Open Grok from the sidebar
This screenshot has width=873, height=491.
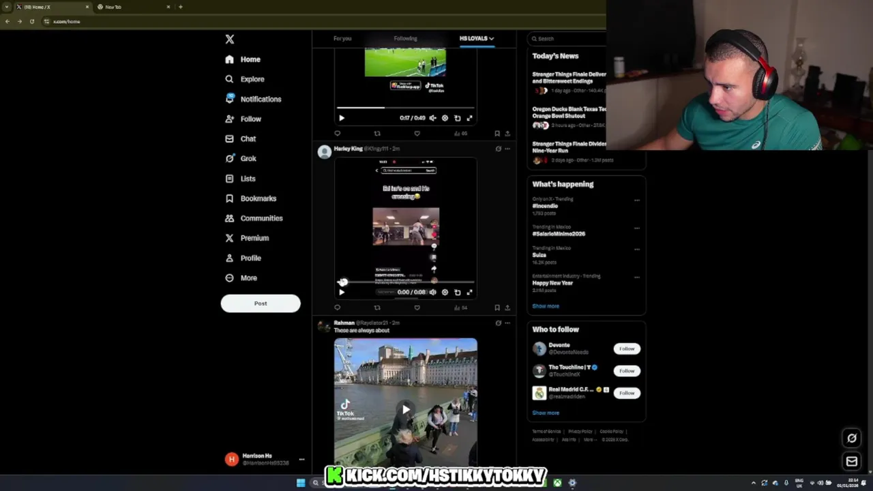240,158
